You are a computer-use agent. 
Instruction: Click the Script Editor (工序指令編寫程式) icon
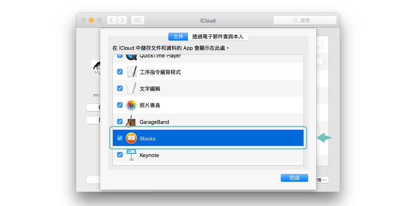point(131,72)
